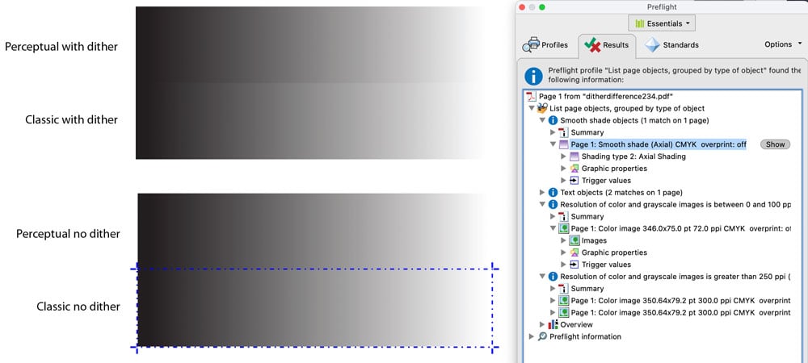Open the Essentials library dropdown
The image size is (808, 363).
point(661,24)
